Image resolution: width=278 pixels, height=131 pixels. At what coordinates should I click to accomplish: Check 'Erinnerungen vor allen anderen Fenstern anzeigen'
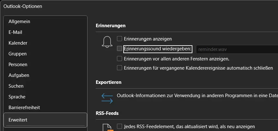pyautogui.click(x=120, y=59)
